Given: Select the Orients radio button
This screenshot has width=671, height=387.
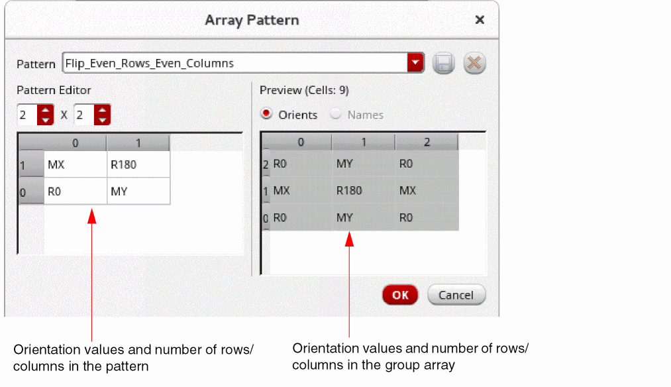Looking at the screenshot, I should click(x=267, y=115).
